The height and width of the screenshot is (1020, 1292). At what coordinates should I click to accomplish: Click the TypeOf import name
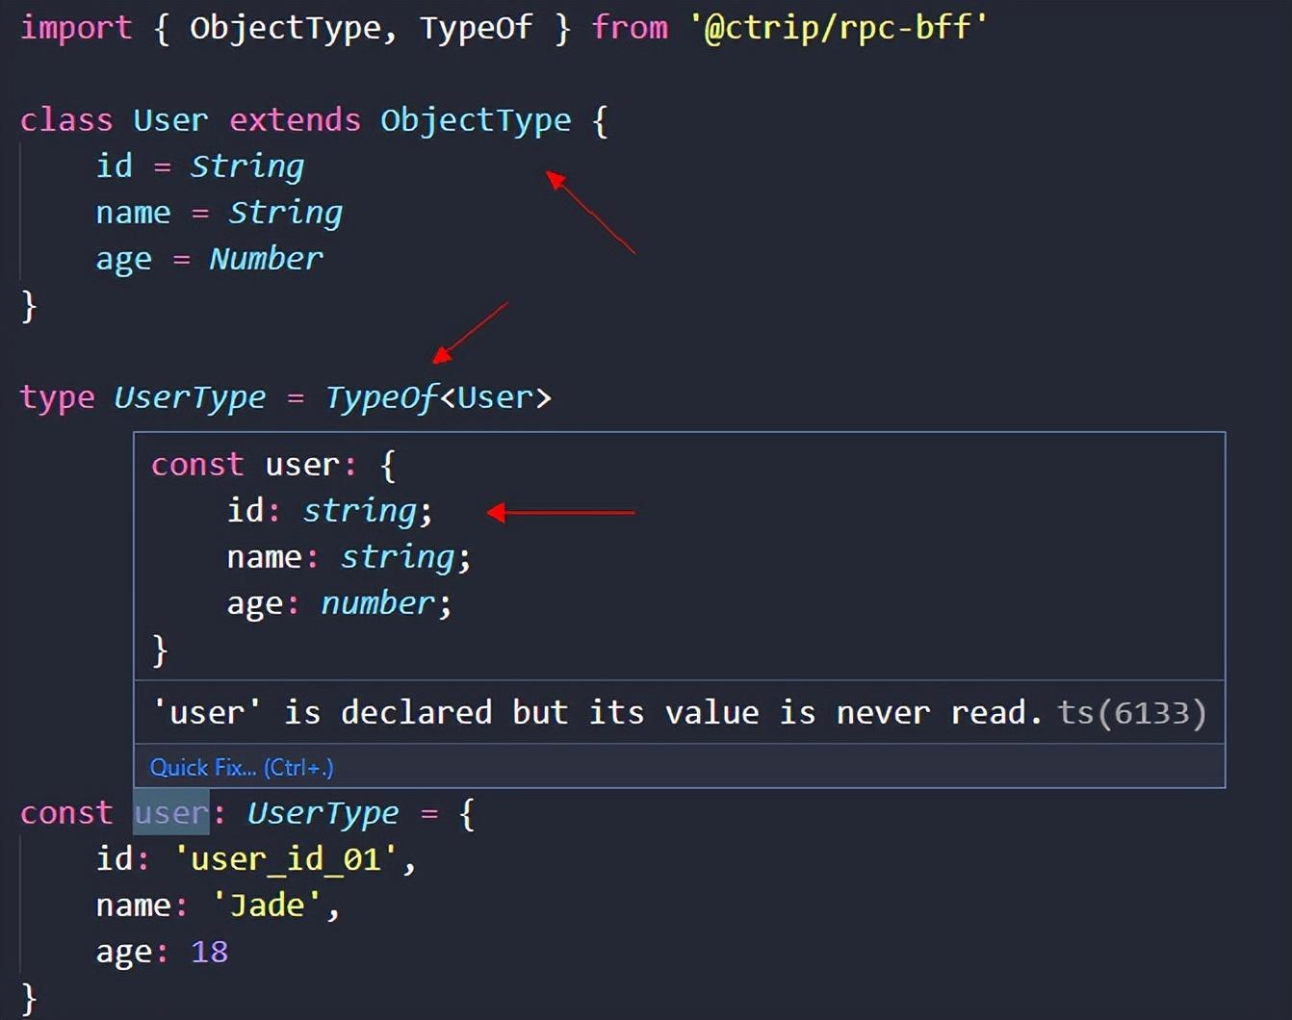(x=475, y=27)
